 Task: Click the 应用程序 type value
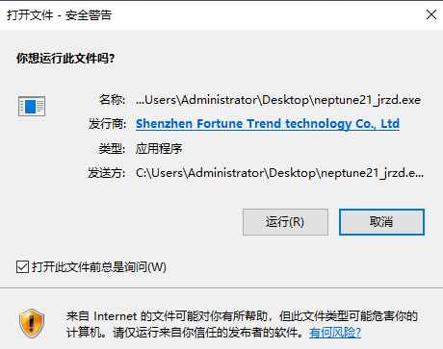[159, 149]
